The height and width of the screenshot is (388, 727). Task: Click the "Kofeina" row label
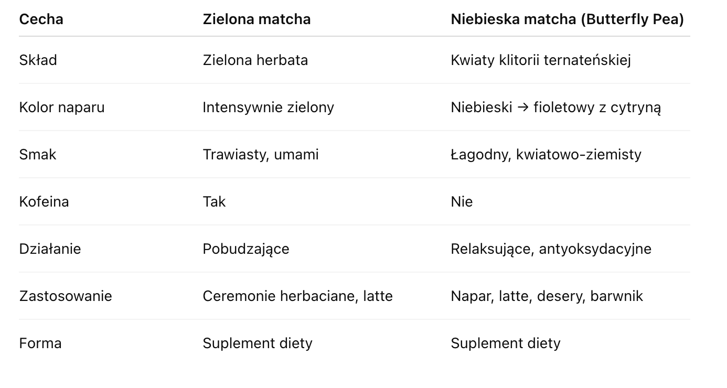click(x=44, y=202)
